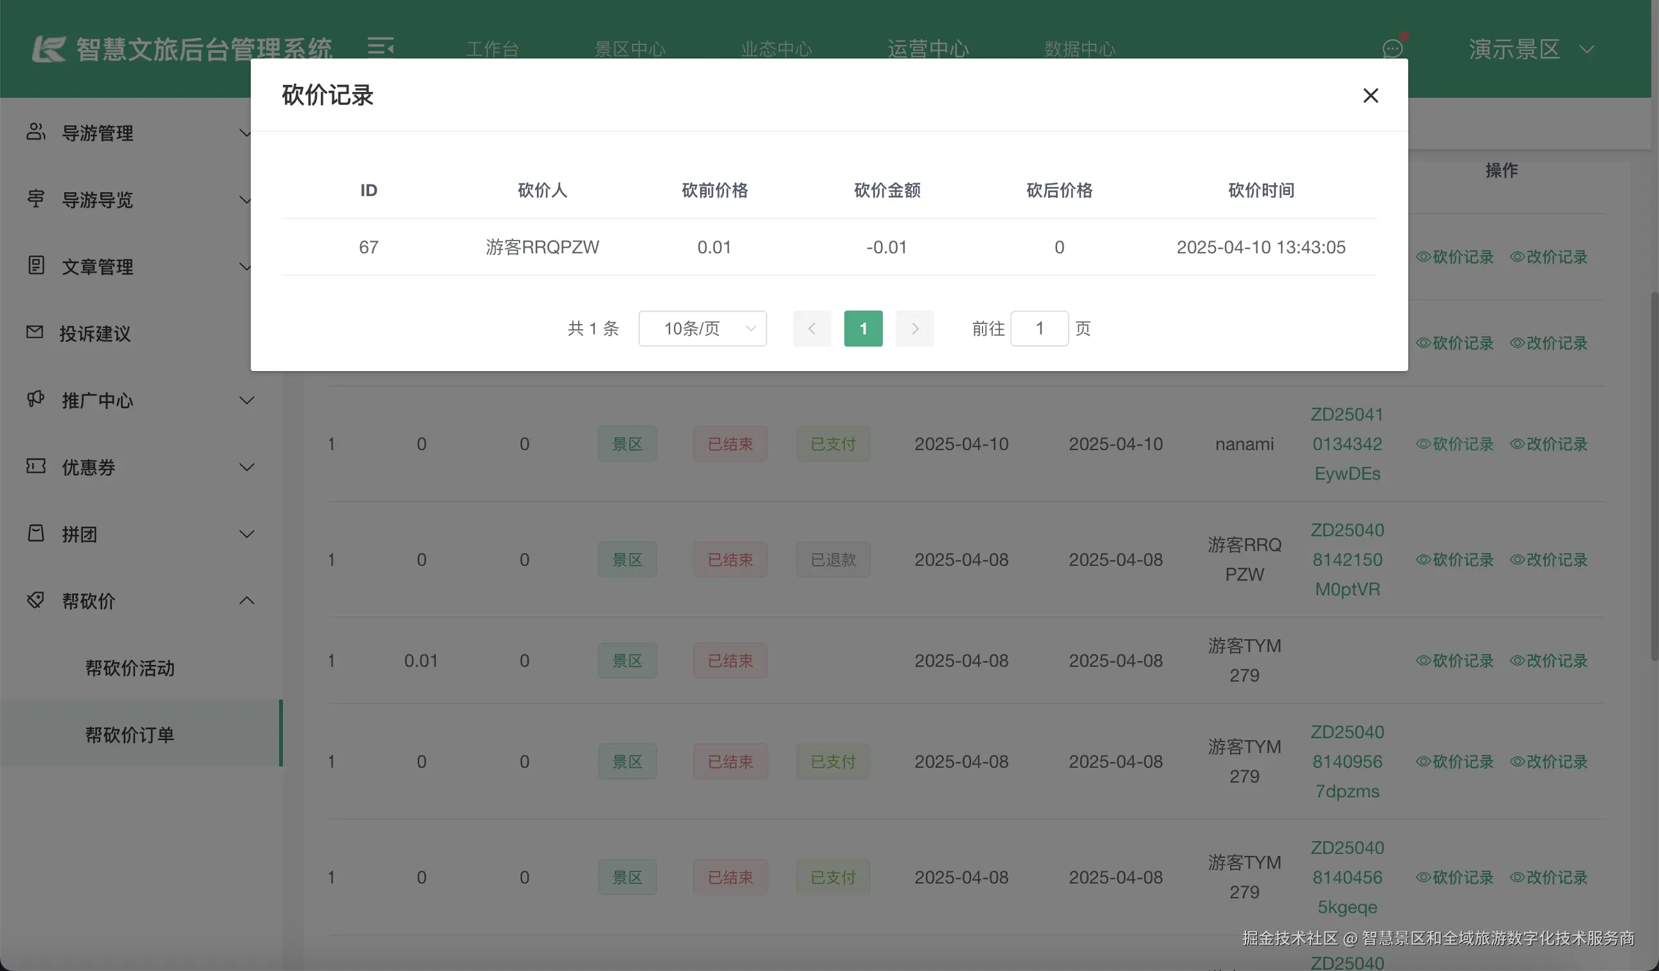Open 拼团 via its sidebar icon

coord(35,534)
